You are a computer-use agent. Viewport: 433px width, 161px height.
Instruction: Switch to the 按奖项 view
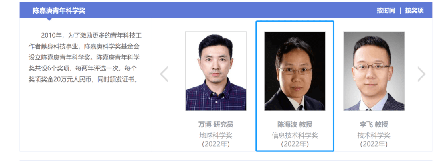(414, 11)
